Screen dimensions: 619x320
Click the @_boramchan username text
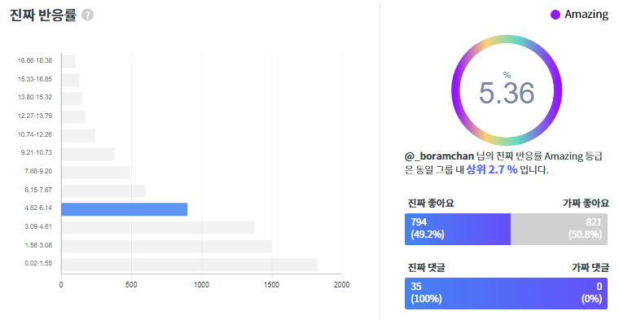439,156
